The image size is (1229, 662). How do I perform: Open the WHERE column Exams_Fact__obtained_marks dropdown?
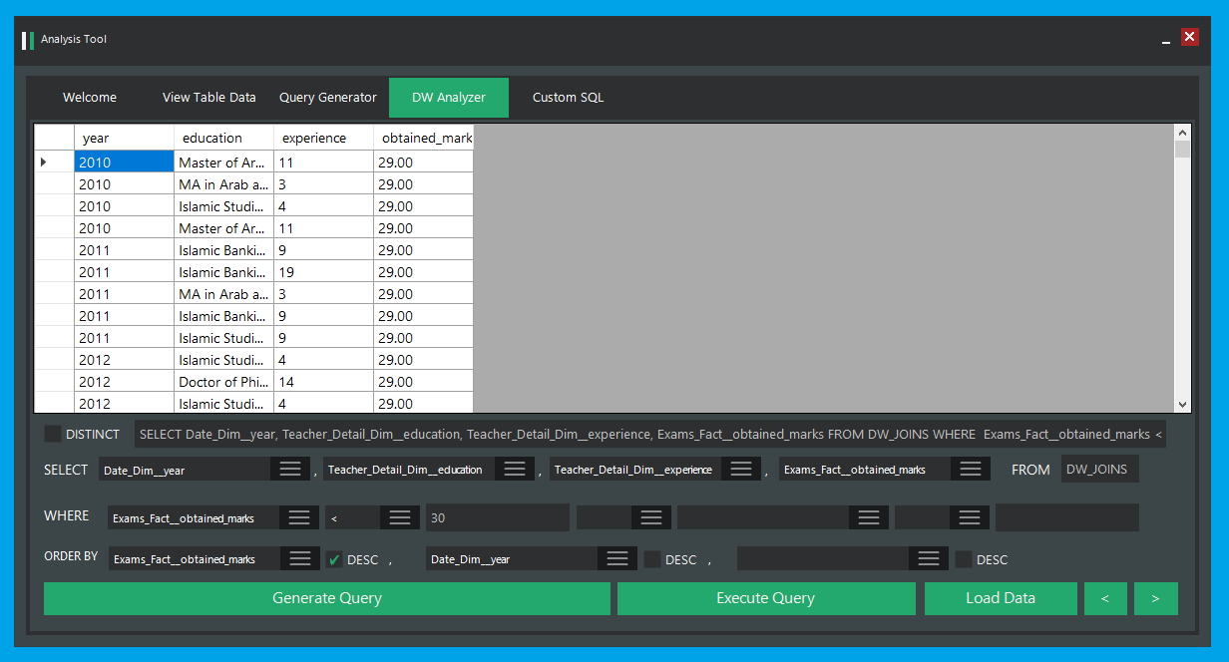[299, 517]
